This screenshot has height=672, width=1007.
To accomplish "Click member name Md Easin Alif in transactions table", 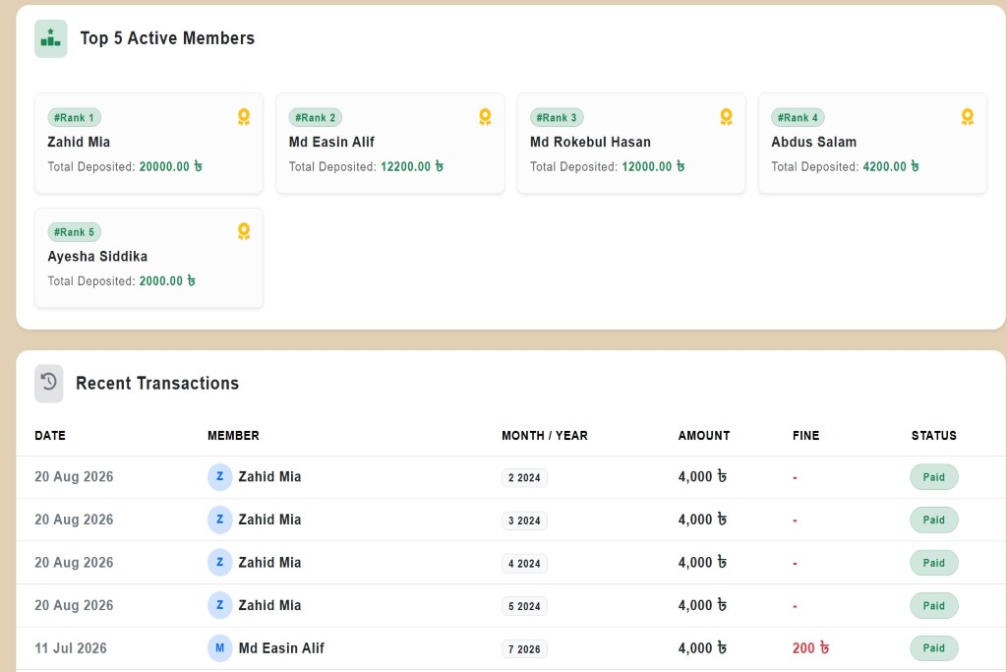I will (x=281, y=648).
